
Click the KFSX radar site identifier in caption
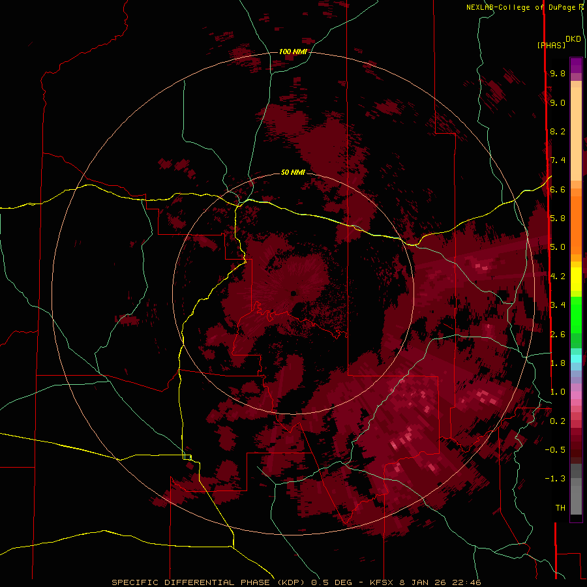tap(381, 582)
